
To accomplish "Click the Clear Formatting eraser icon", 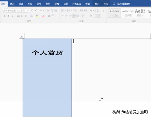I will (48, 11).
